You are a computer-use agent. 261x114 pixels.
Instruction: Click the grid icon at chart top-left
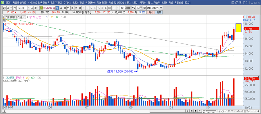[x=5, y=20]
